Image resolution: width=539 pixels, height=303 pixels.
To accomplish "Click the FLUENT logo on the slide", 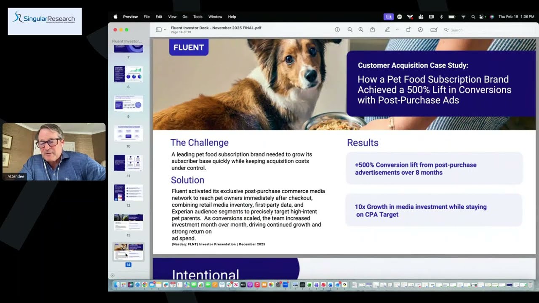I will (189, 47).
